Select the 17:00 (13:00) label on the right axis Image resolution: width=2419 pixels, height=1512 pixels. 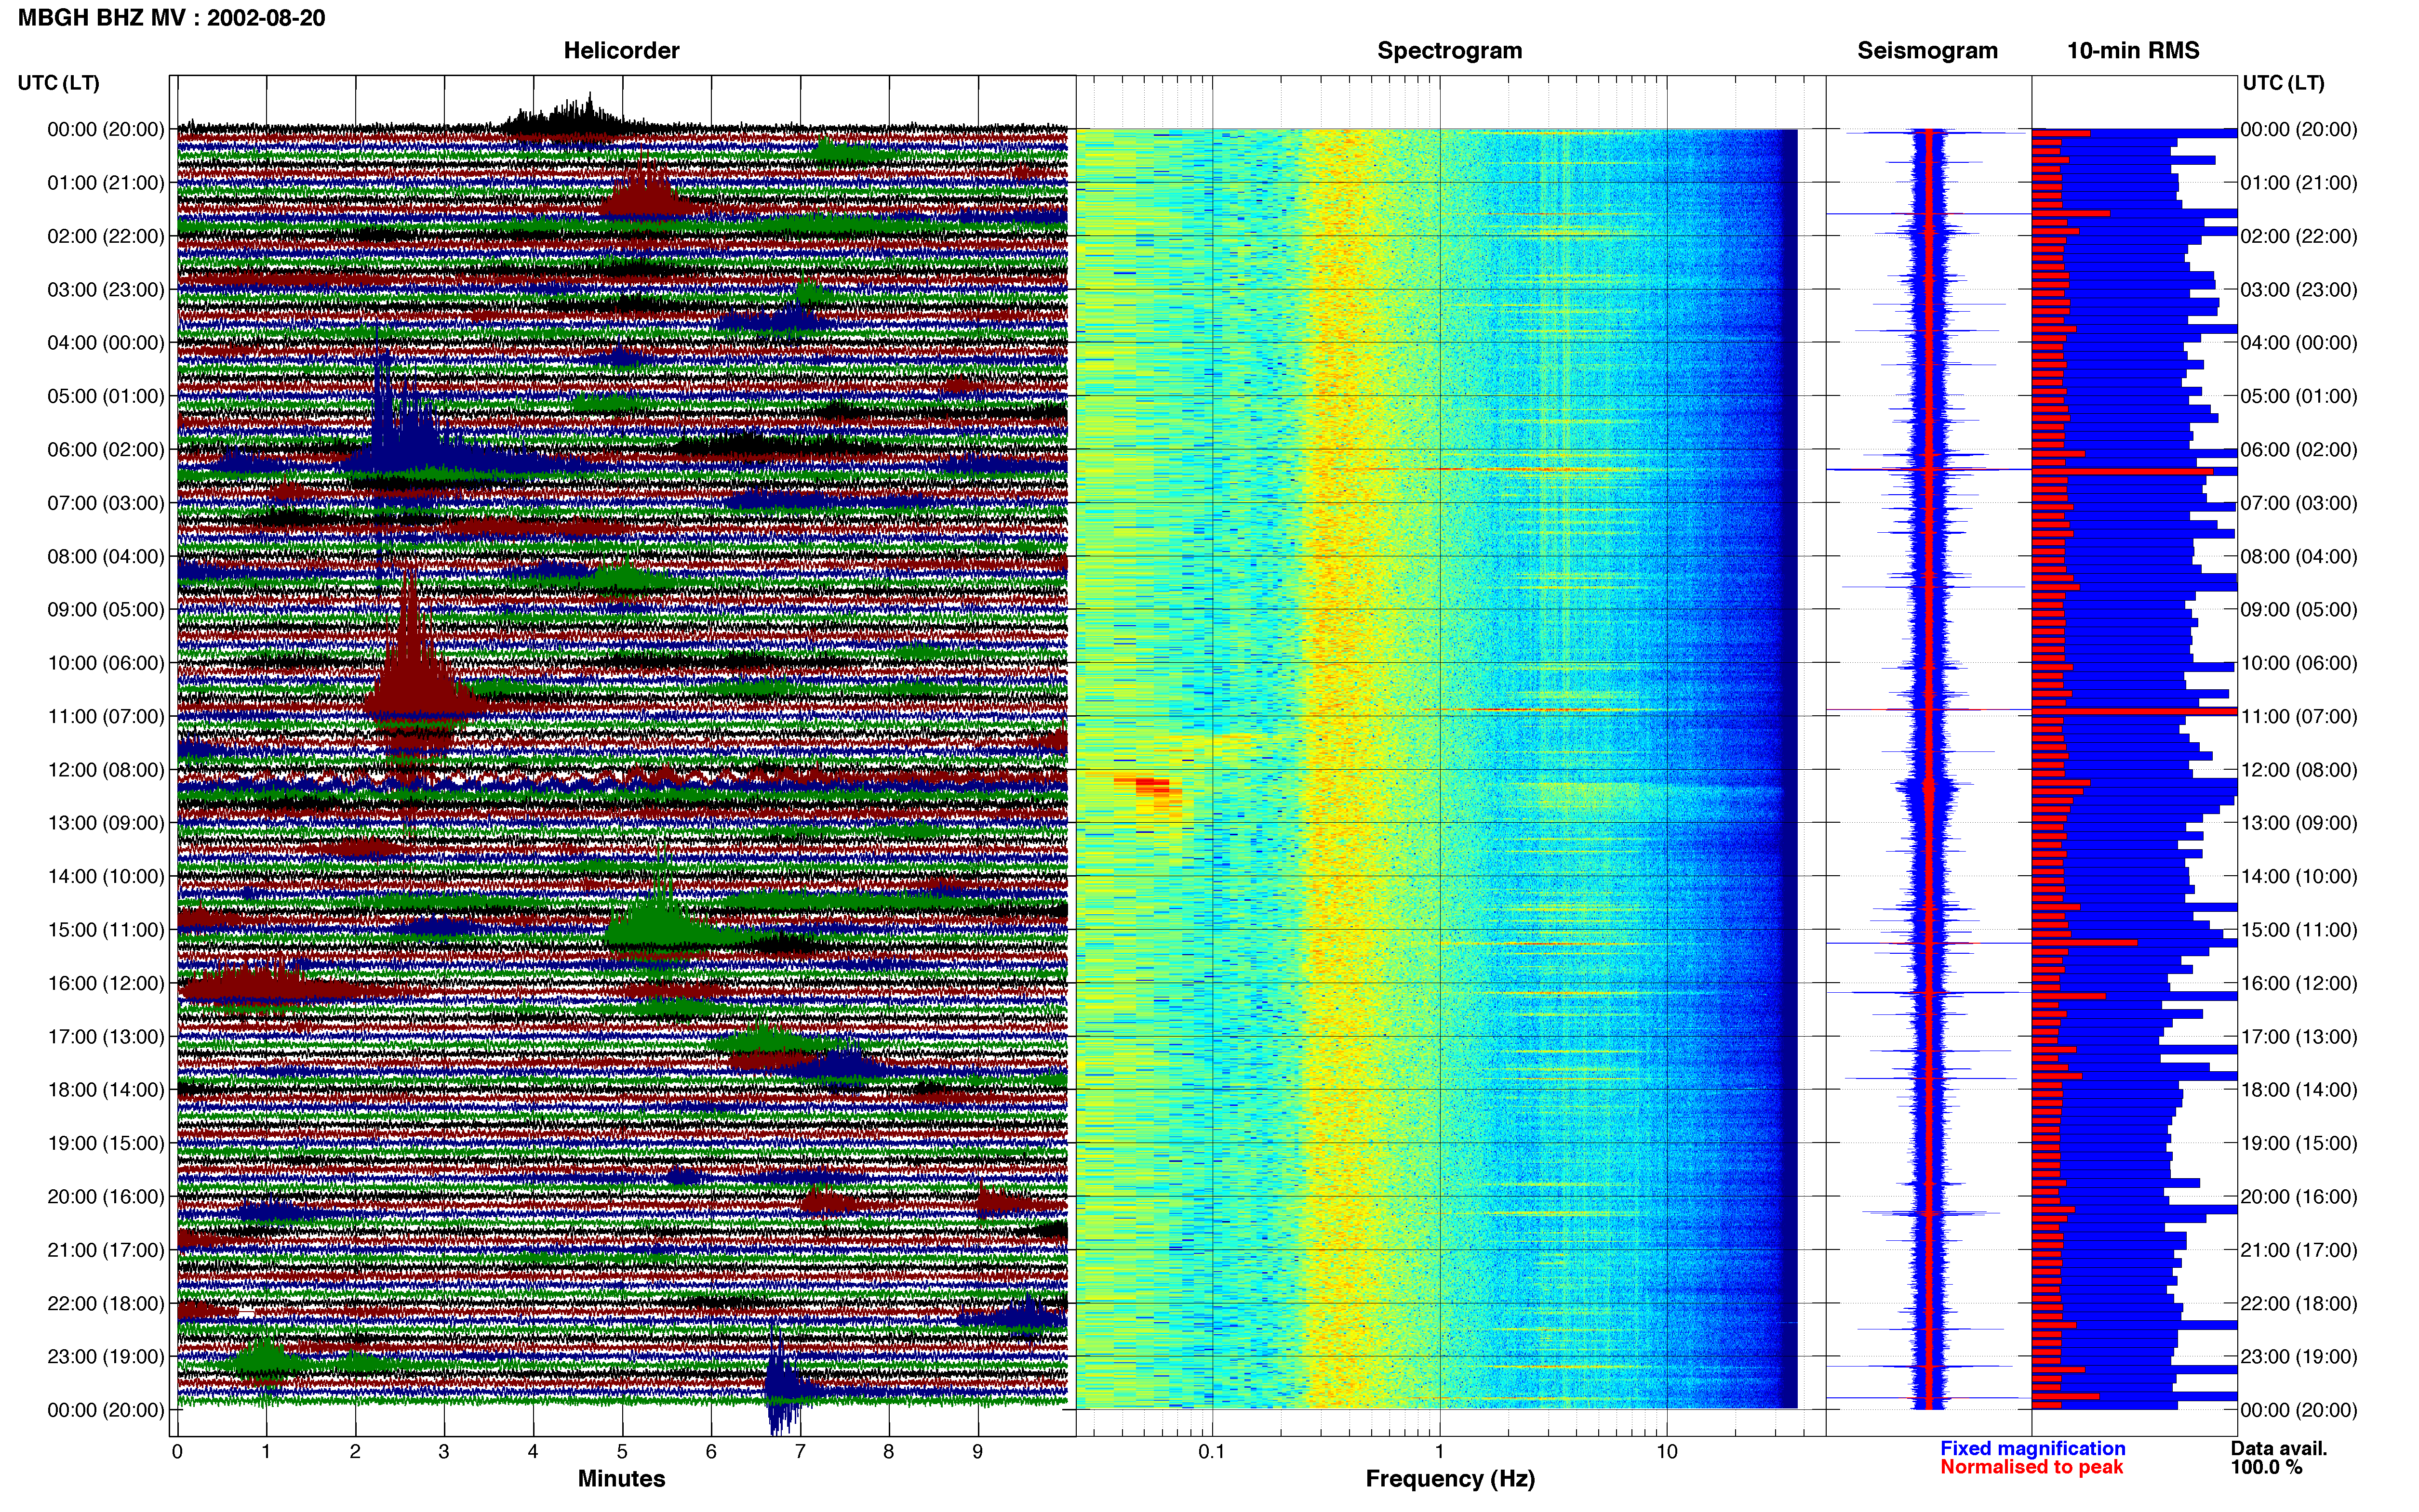point(2299,1037)
